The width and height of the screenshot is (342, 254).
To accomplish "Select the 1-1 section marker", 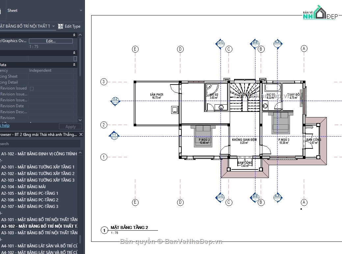I will pyautogui.click(x=114, y=136).
